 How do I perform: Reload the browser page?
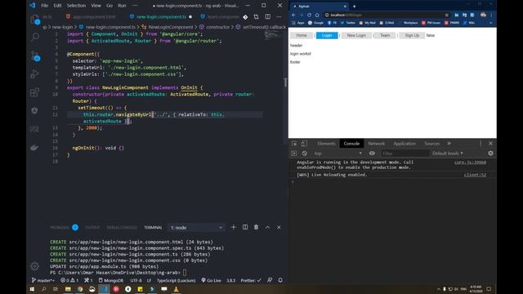[x=309, y=15]
